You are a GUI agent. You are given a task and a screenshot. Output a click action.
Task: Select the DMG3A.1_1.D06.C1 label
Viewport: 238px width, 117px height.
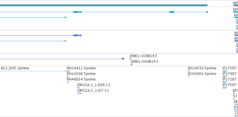[x=94, y=85]
